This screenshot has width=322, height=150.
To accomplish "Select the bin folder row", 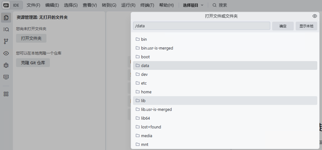I will point(225,39).
